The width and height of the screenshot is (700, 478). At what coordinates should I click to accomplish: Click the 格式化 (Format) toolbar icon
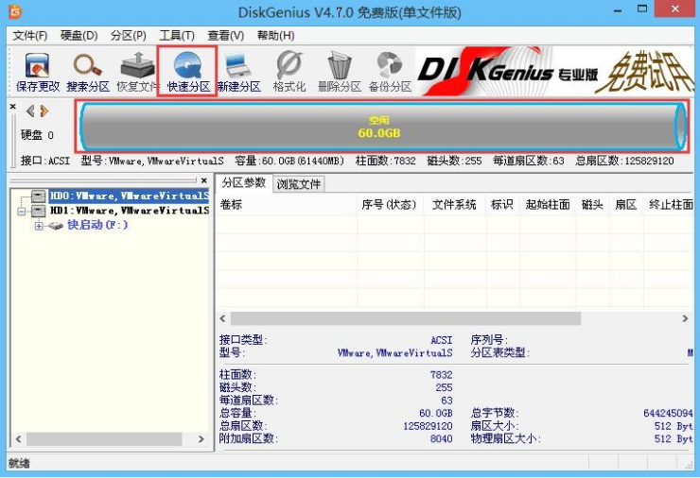[x=289, y=71]
